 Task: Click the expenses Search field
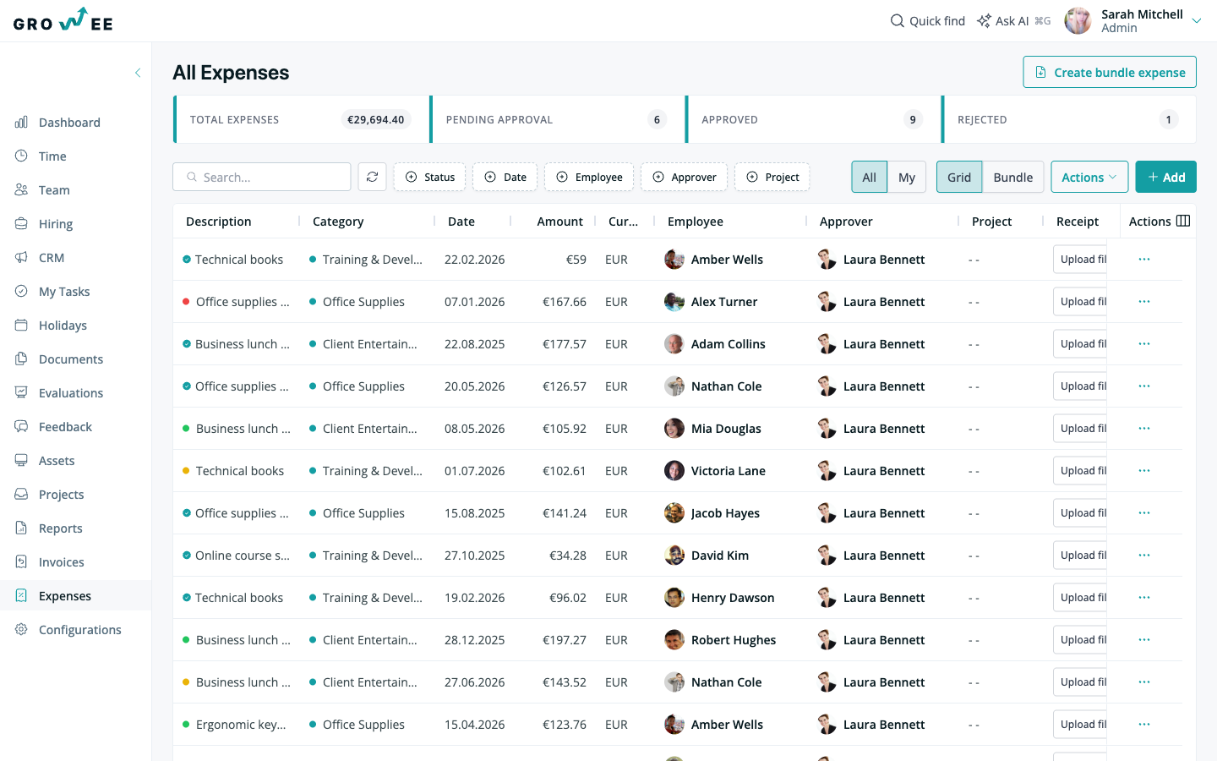262,177
